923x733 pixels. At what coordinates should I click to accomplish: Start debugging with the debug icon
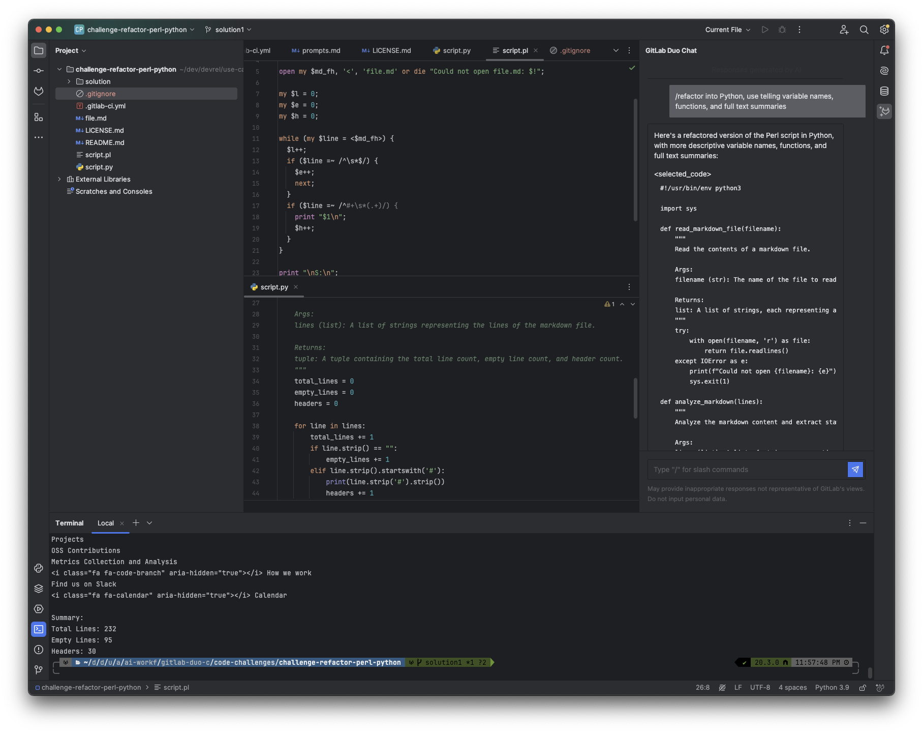coord(782,30)
